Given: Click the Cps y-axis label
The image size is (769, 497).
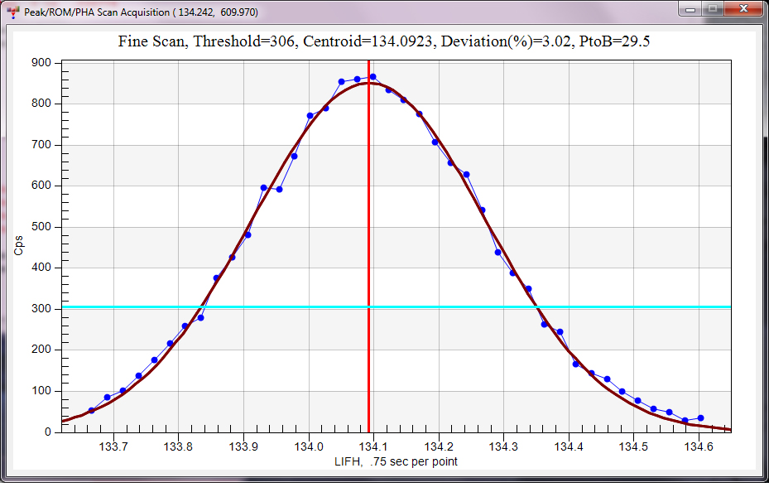Looking at the screenshot, I should (x=18, y=246).
